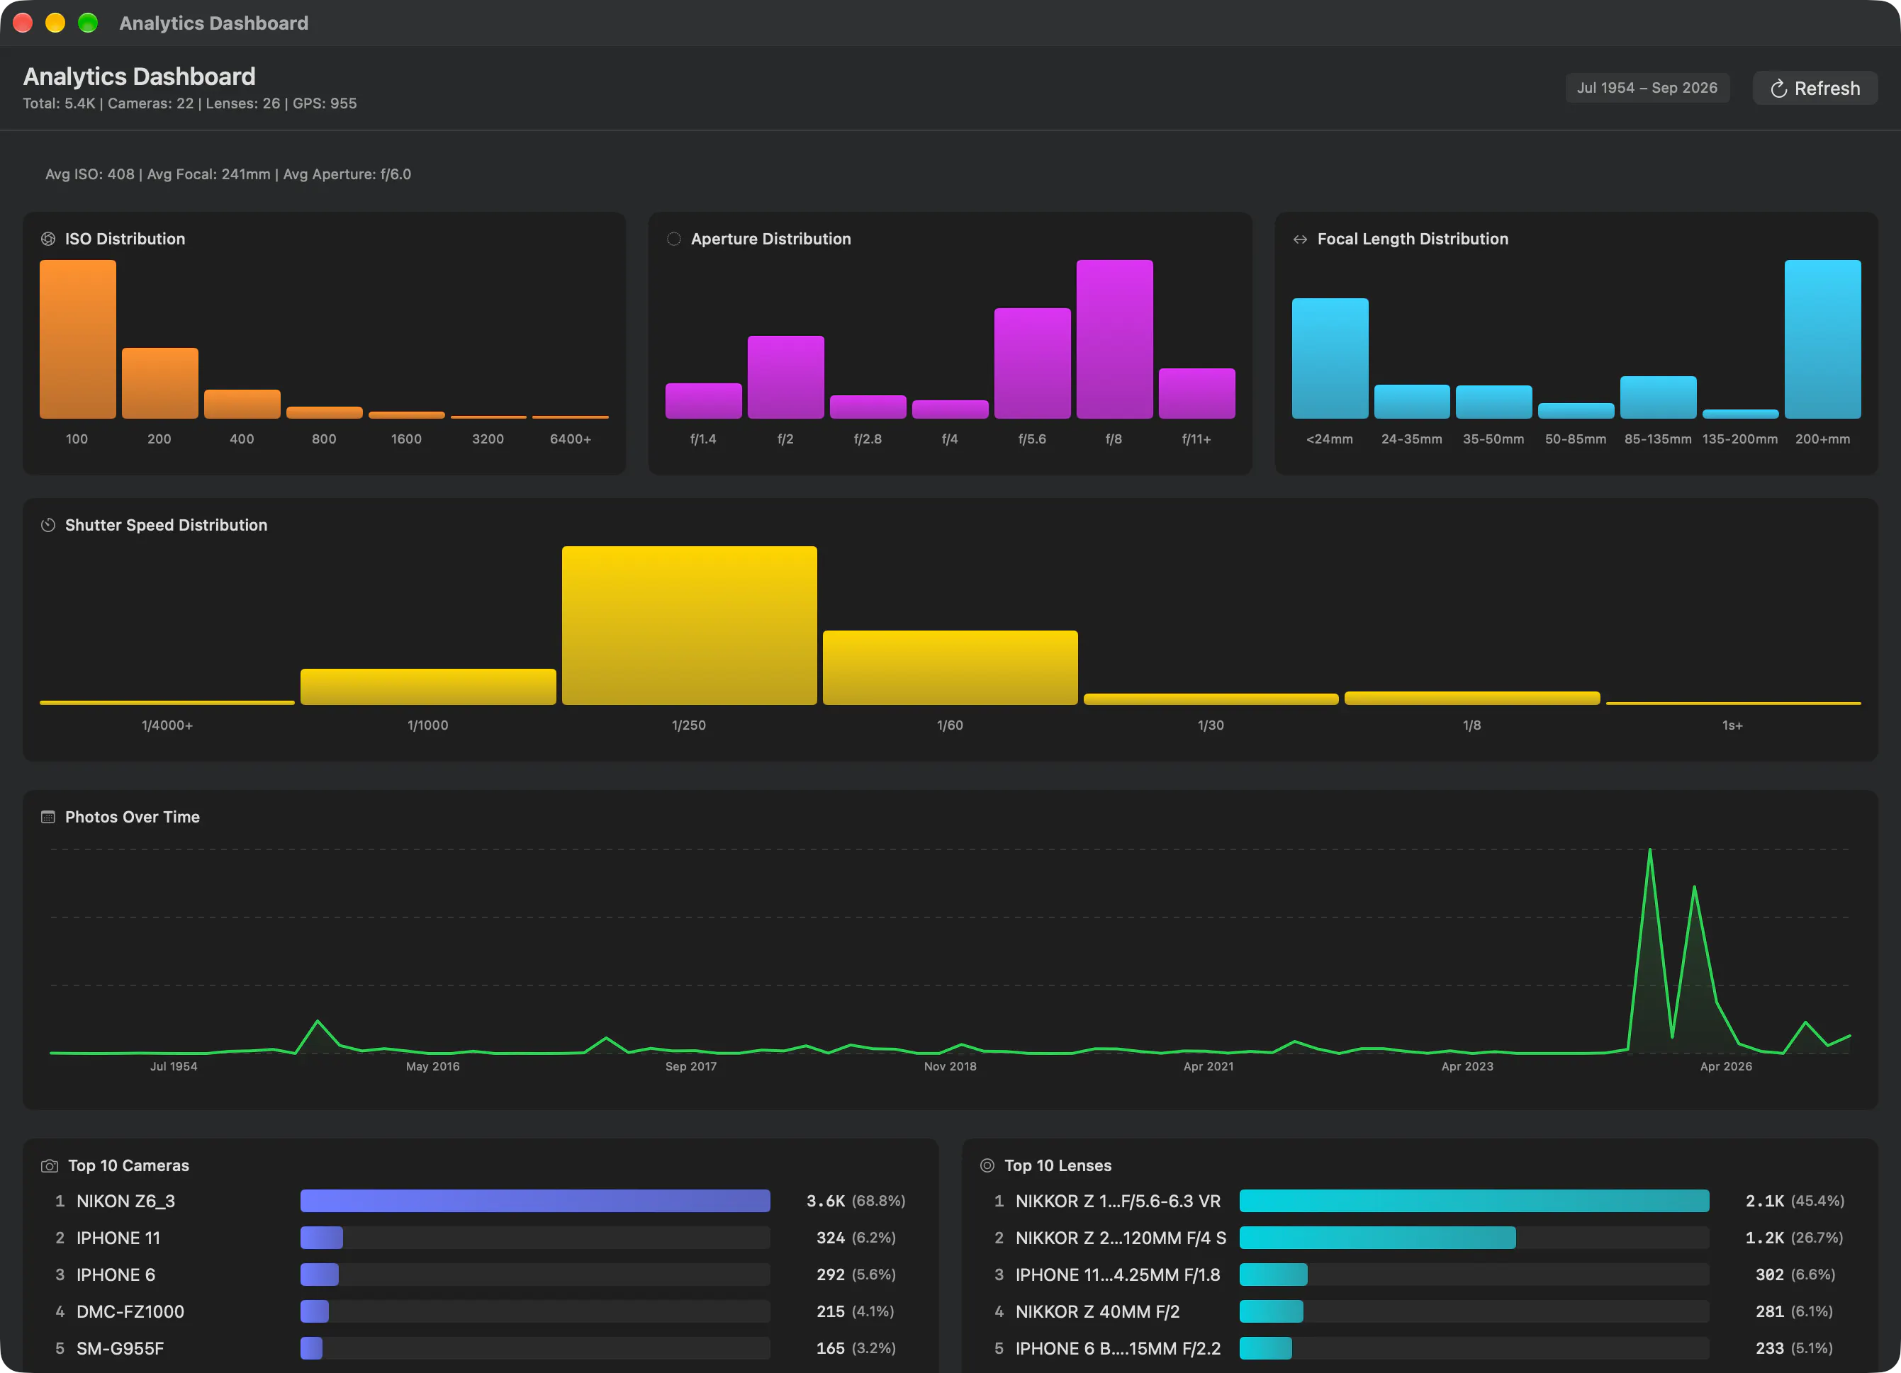Click the <24mm focal length bar
This screenshot has height=1373, width=1901.
1330,358
